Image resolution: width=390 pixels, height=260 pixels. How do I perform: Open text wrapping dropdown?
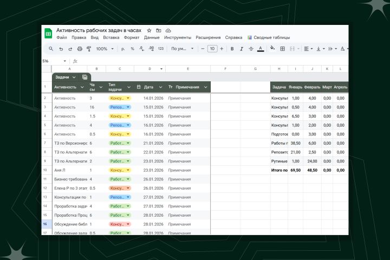[333, 49]
